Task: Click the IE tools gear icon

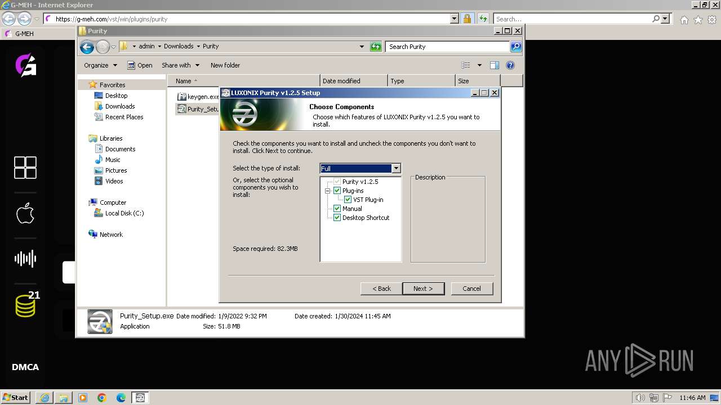Action: pos(712,19)
